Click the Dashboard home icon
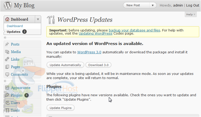Viewport: 201px width, 117px height. tap(7, 19)
